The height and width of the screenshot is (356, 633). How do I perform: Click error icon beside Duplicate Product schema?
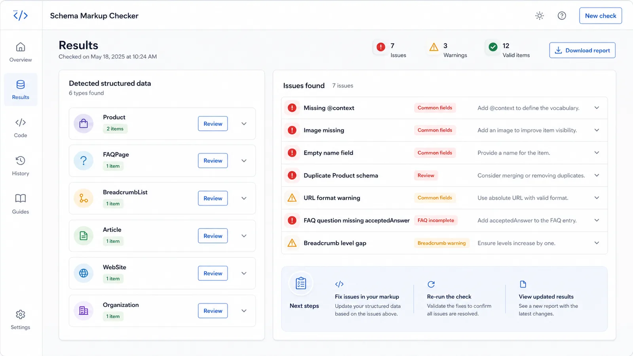292,175
